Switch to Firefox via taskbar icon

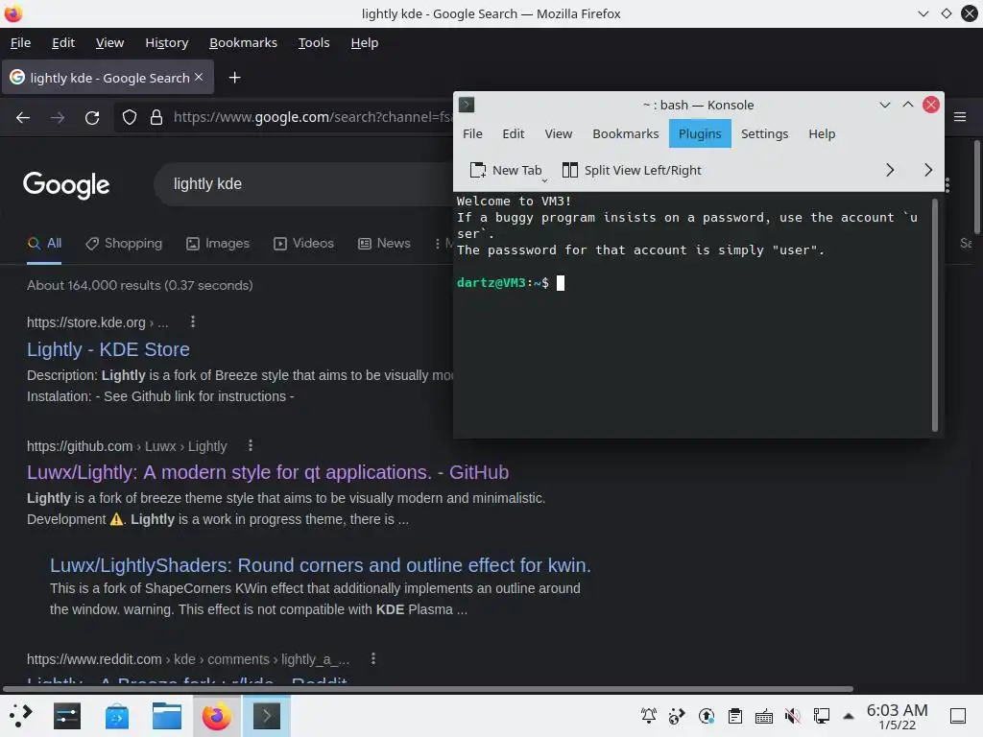click(216, 716)
